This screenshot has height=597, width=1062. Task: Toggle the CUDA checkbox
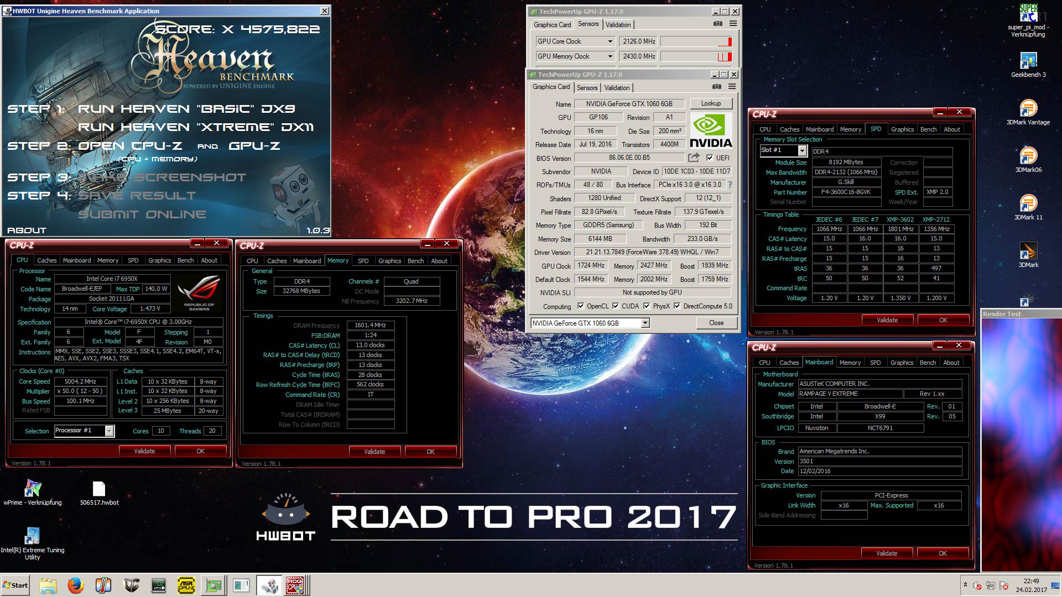pos(615,306)
